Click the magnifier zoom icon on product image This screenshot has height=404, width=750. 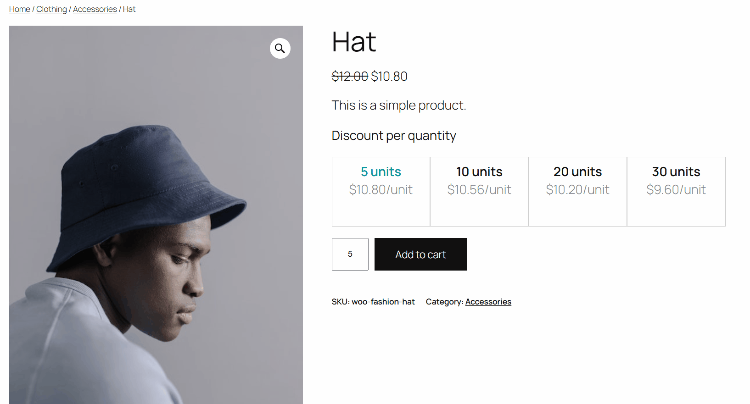(x=280, y=48)
